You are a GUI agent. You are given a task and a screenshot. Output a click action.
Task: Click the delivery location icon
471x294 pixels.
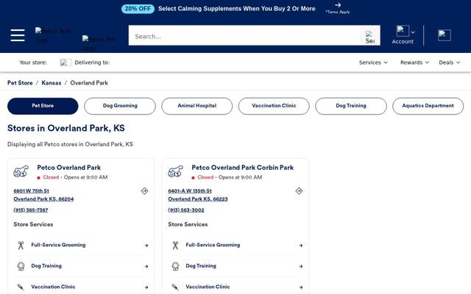[65, 62]
